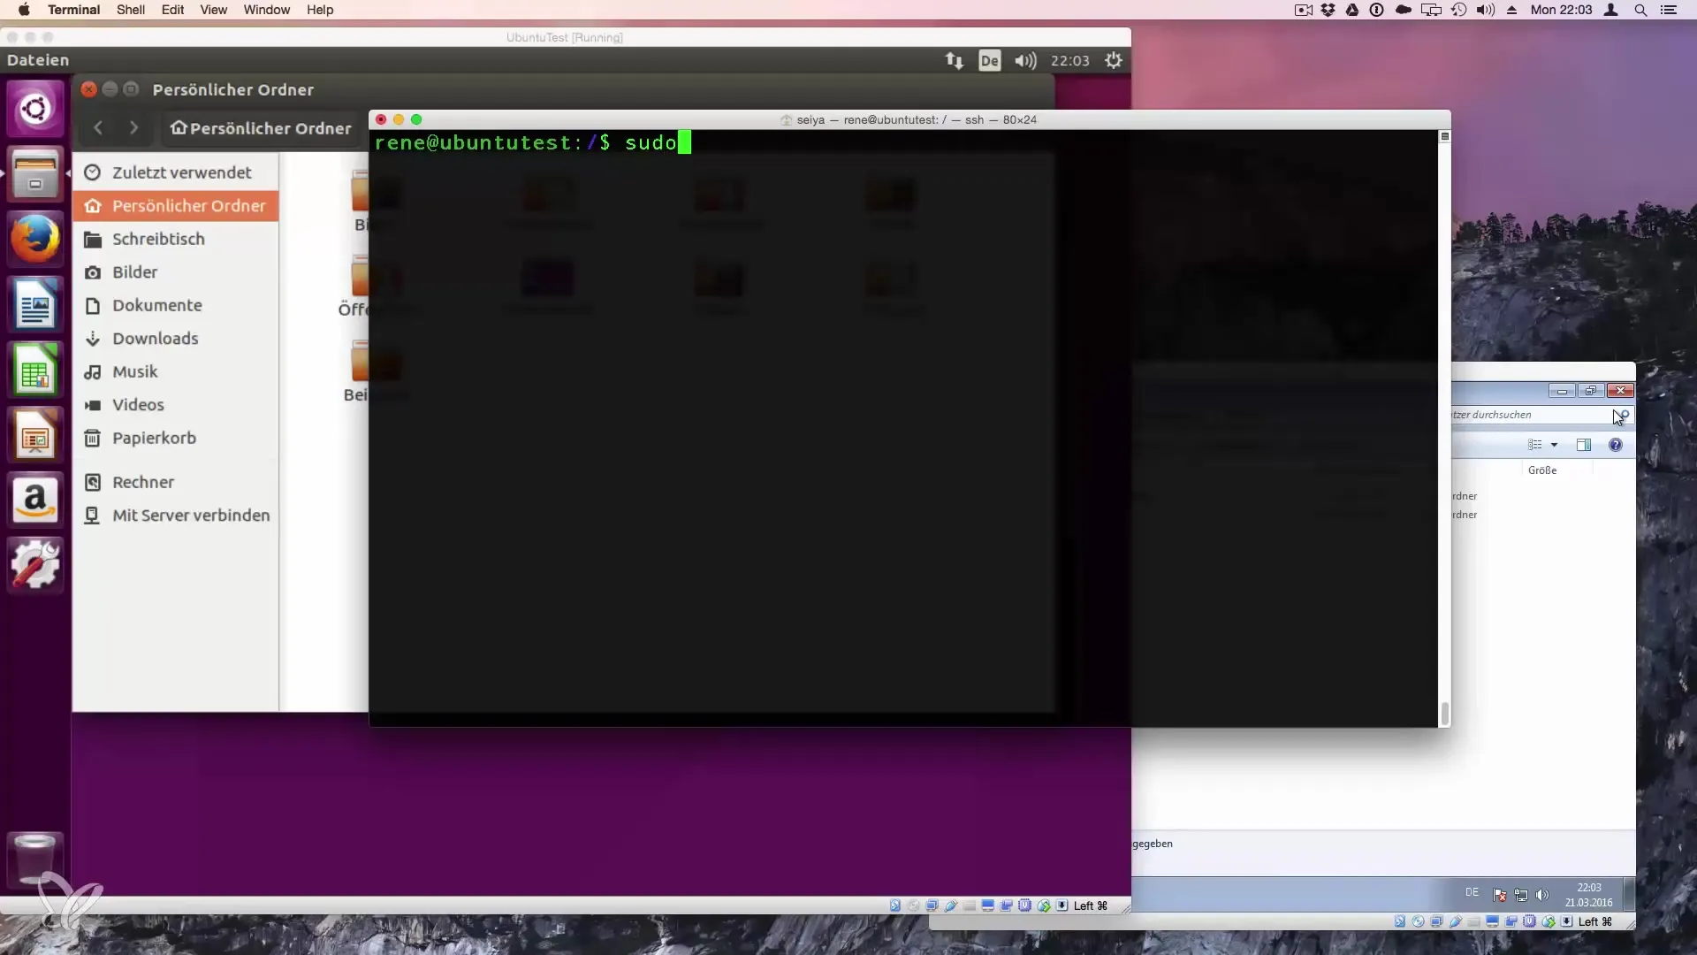Open the macOS volume menu bar icon
Viewport: 1697px width, 955px height.
pos(1485,10)
